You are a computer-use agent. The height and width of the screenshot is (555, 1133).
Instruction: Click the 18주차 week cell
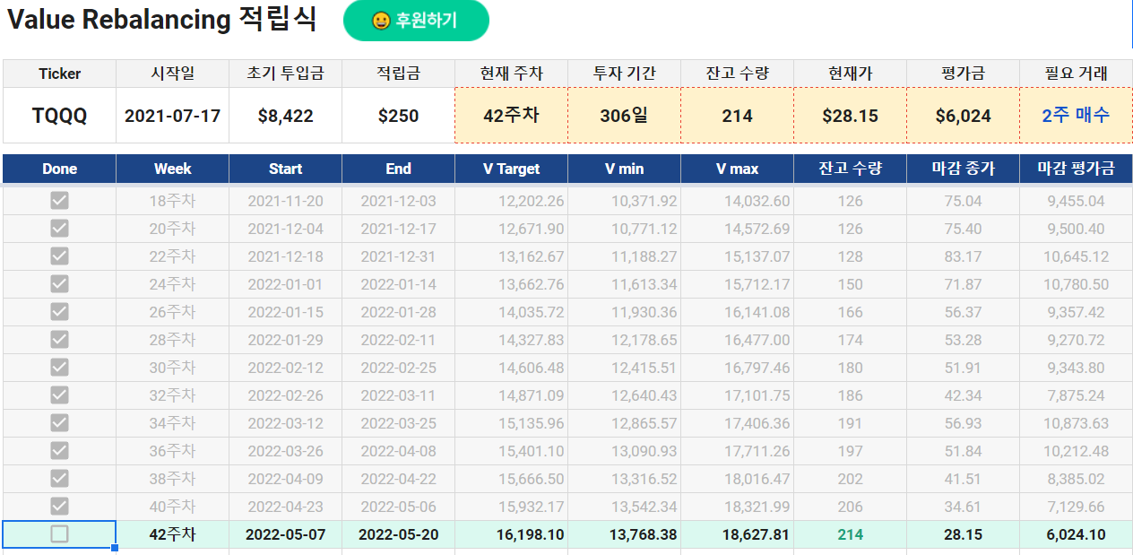coord(172,201)
